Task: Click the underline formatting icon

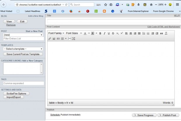Action: point(109,33)
